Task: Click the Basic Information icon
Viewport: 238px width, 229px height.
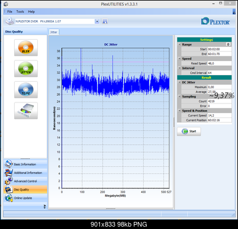Action: [9, 164]
